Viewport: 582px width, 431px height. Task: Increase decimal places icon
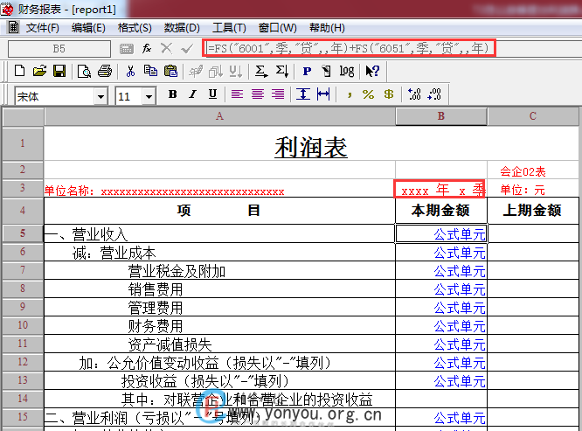(414, 94)
